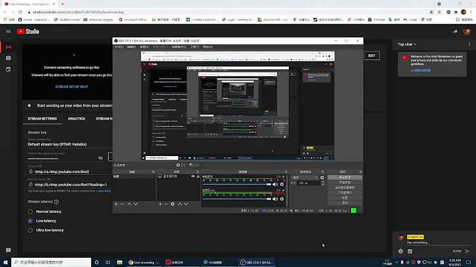The height and width of the screenshot is (267, 476).
Task: Open File Explorer from the taskbar
Action: pos(120,262)
